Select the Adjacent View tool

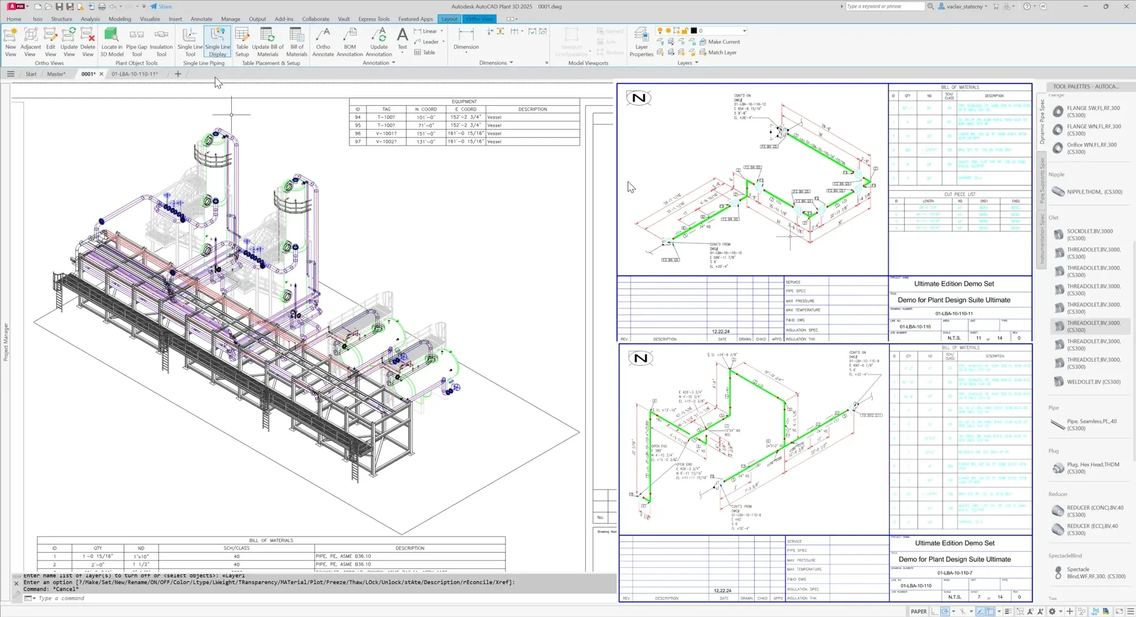point(30,42)
